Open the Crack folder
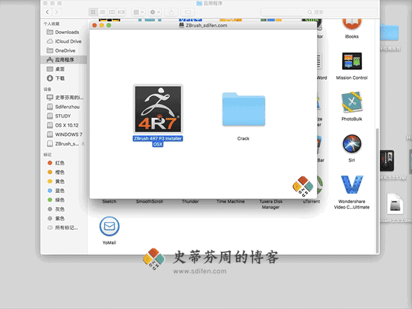Screen dimensions: 412x309 coord(244,109)
